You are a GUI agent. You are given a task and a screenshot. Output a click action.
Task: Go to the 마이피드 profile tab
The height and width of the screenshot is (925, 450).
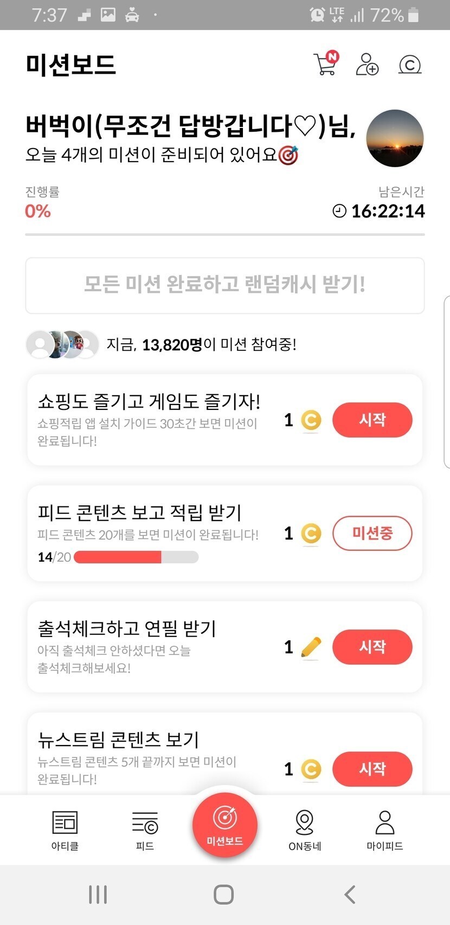coord(384,830)
